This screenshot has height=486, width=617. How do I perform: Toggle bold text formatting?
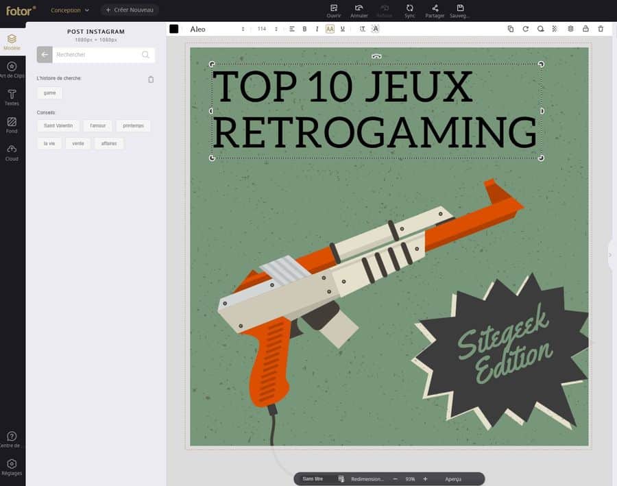(304, 29)
